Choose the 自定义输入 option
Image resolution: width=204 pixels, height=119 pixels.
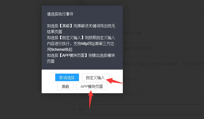point(95,77)
